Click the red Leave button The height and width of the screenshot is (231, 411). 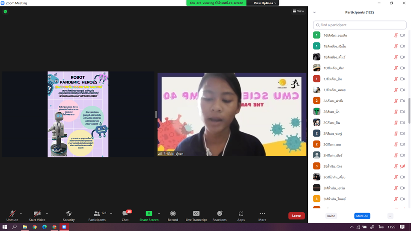click(x=296, y=216)
